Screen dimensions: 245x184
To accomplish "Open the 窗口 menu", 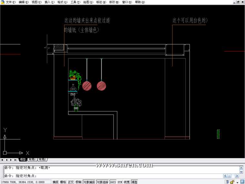I will tap(127, 2).
